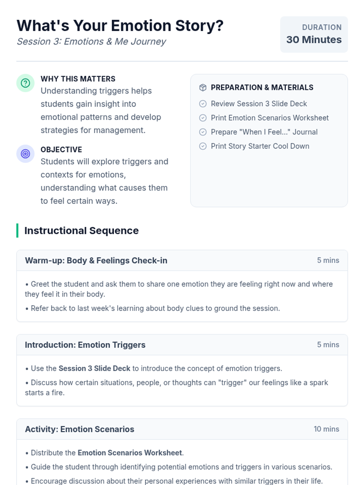Click the green bar beside Instructional Sequence
364x485 pixels.
pos(17,231)
